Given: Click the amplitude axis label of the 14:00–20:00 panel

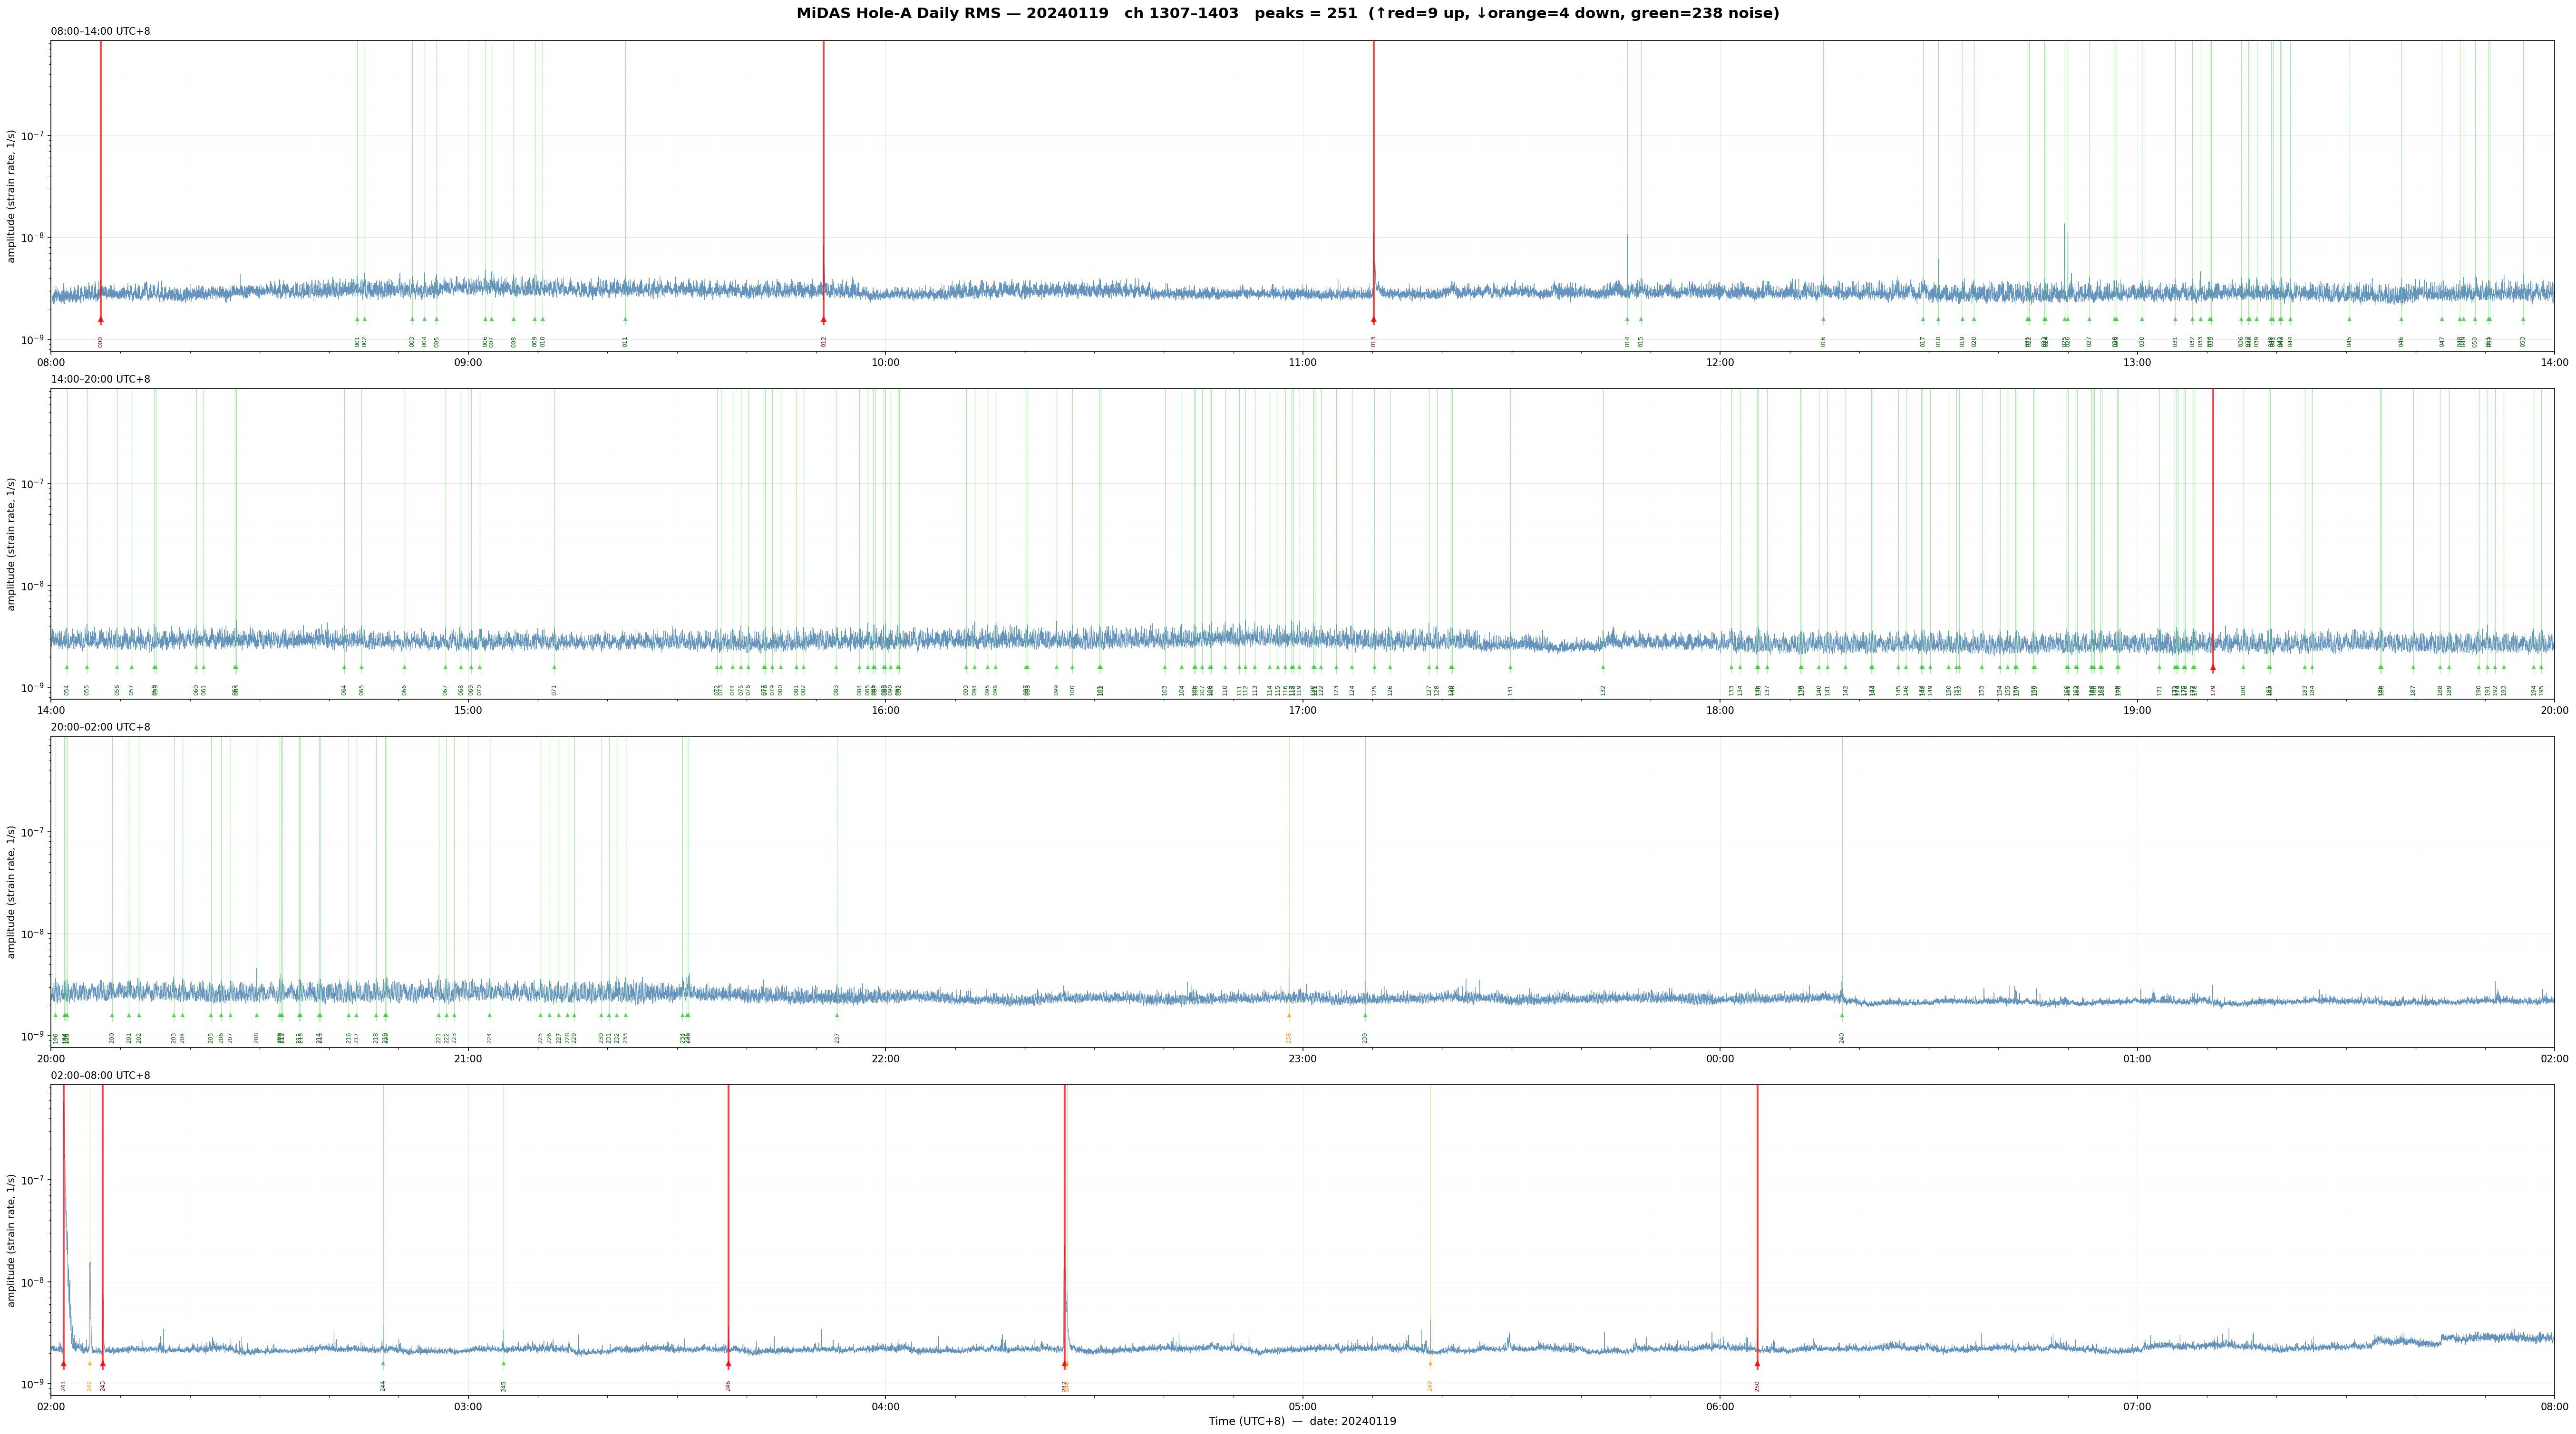Looking at the screenshot, I should click(11, 544).
